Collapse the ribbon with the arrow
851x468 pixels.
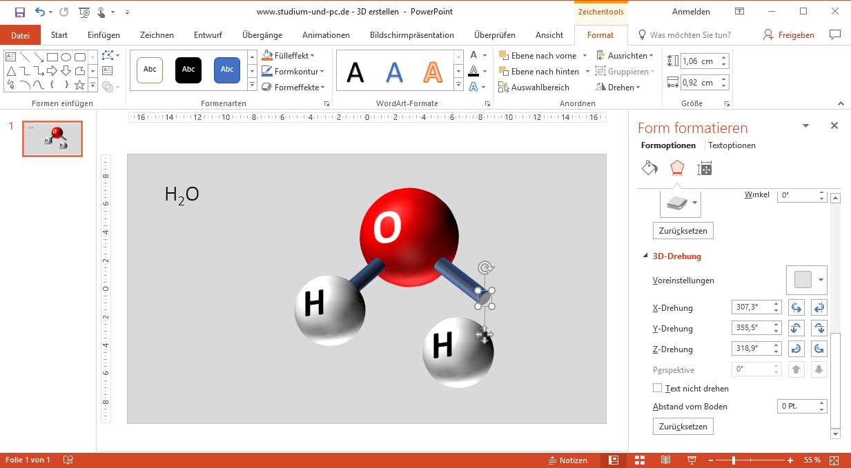840,103
